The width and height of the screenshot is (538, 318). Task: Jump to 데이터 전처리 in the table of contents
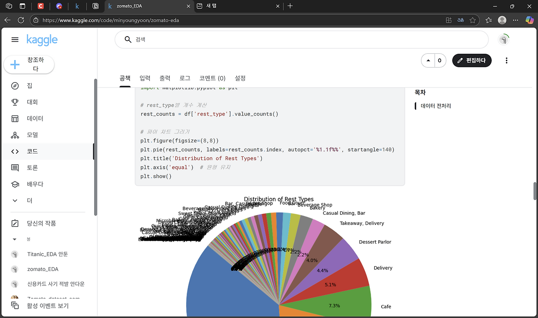pos(436,106)
